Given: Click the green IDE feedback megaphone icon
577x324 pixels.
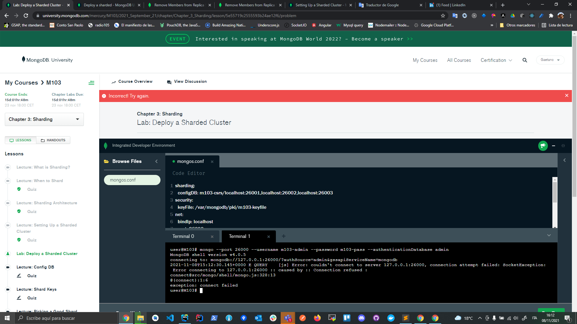Looking at the screenshot, I should click(x=543, y=146).
